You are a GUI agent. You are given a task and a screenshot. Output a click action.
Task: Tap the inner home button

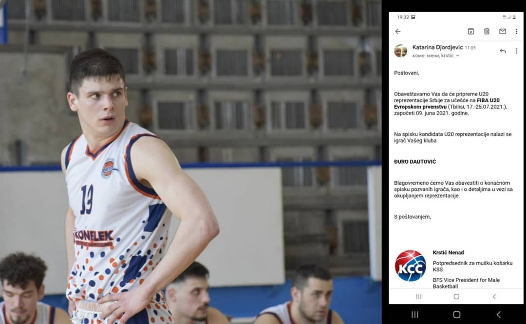(x=456, y=296)
